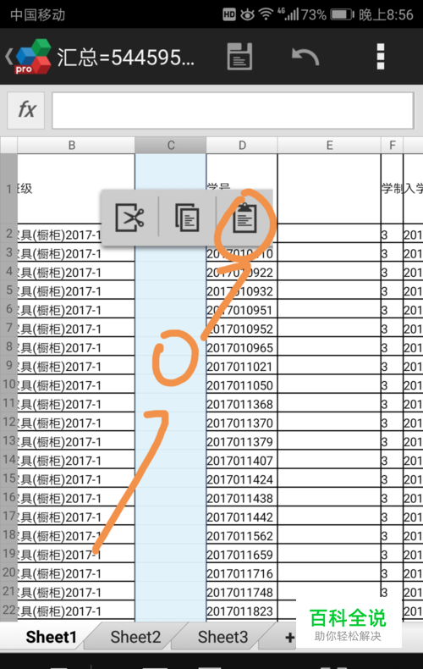Select cell containing 2017011659
The height and width of the screenshot is (669, 423).
(x=242, y=554)
